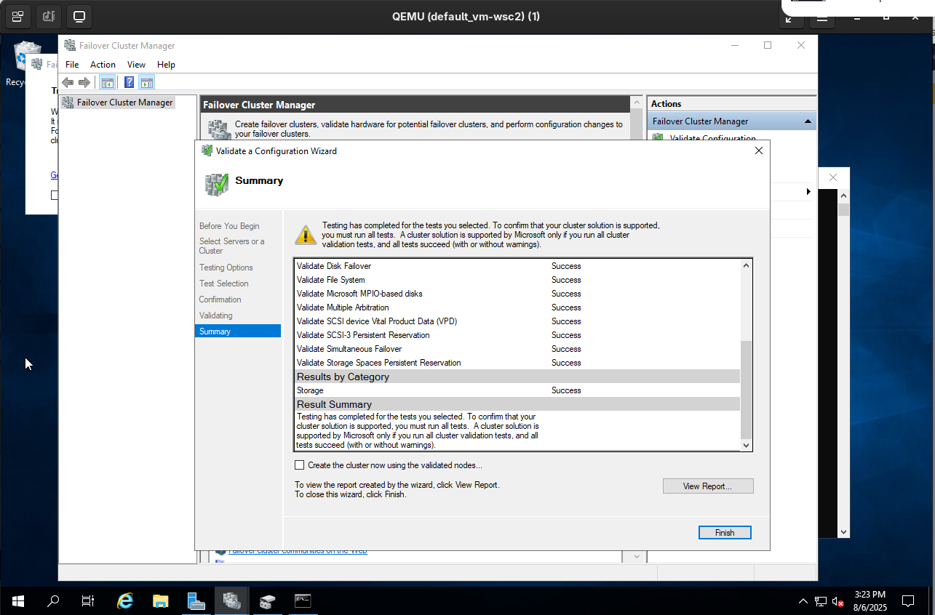This screenshot has width=935, height=615.
Task: Open the File menu
Action: [72, 65]
